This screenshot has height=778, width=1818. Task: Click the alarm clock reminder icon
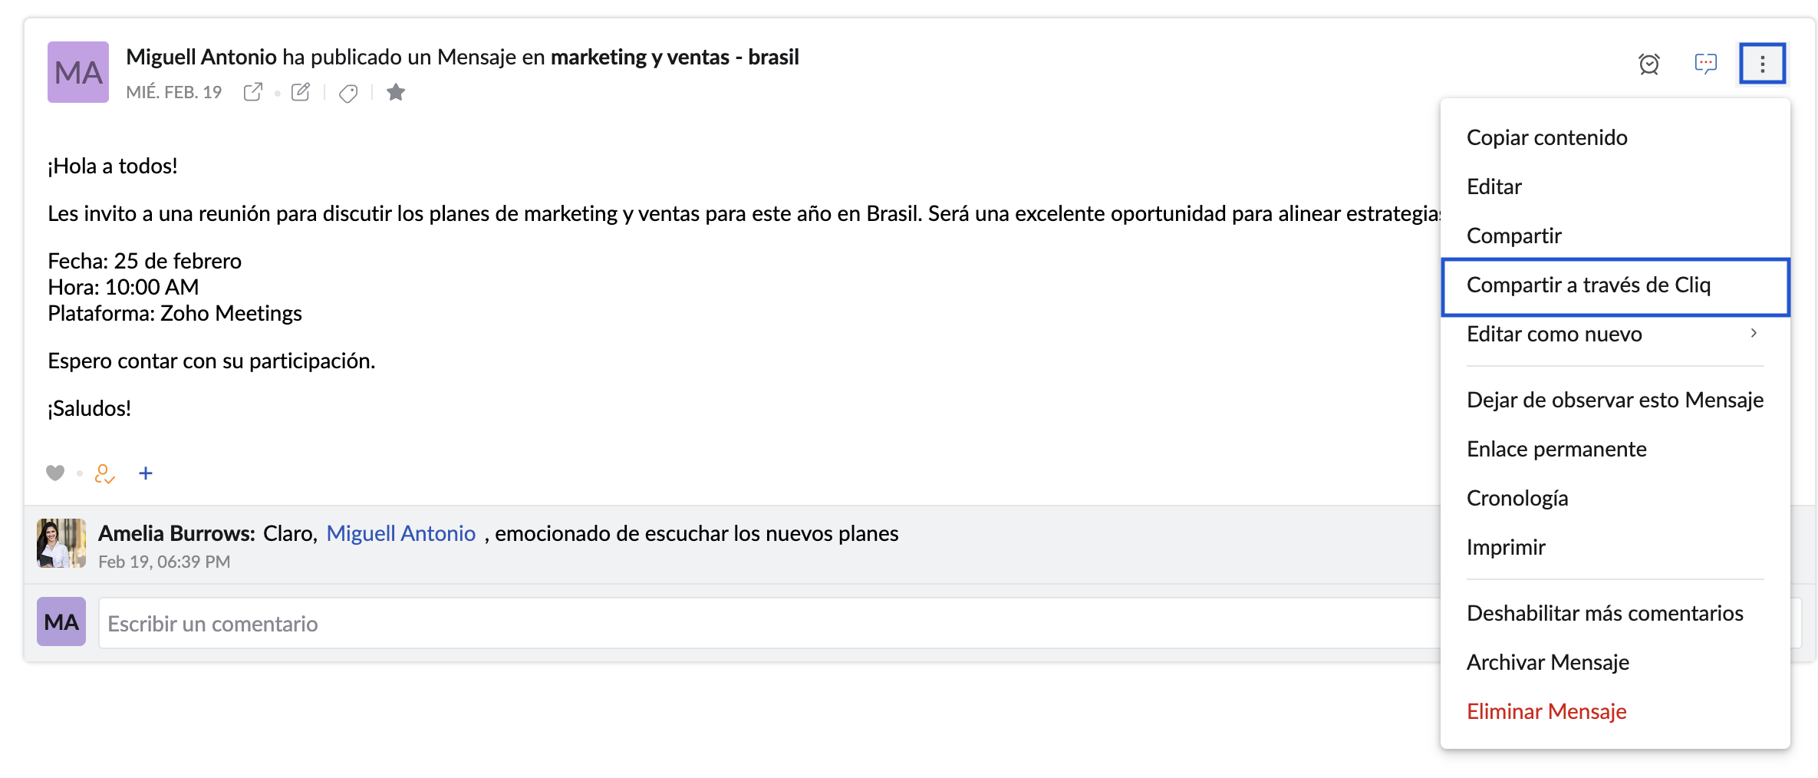pos(1648,64)
